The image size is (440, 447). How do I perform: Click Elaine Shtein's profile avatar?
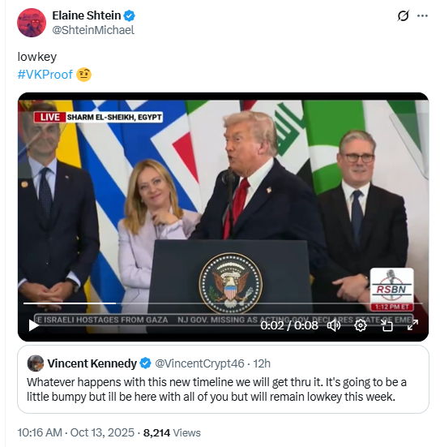(32, 23)
